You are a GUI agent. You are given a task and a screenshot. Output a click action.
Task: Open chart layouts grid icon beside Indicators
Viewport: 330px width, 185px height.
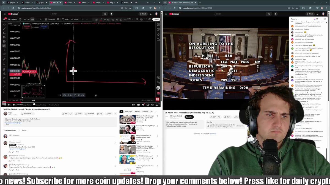(x=58, y=19)
